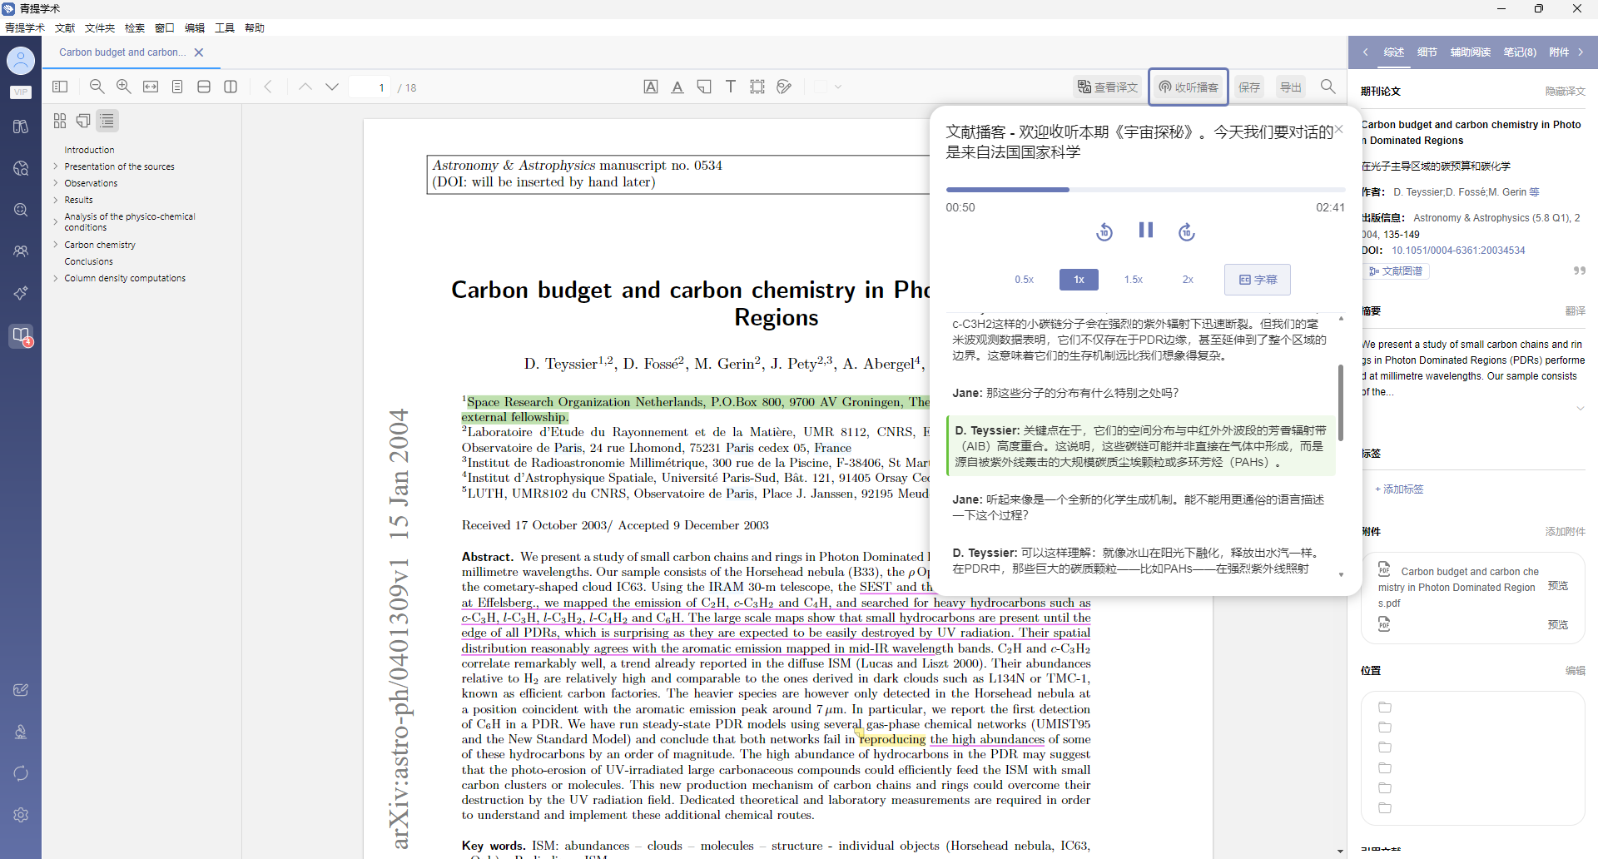Select 1.5x playback speed
1598x859 pixels.
[x=1133, y=280]
